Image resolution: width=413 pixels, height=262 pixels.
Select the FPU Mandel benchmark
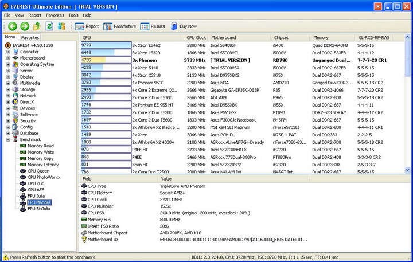[x=39, y=202]
